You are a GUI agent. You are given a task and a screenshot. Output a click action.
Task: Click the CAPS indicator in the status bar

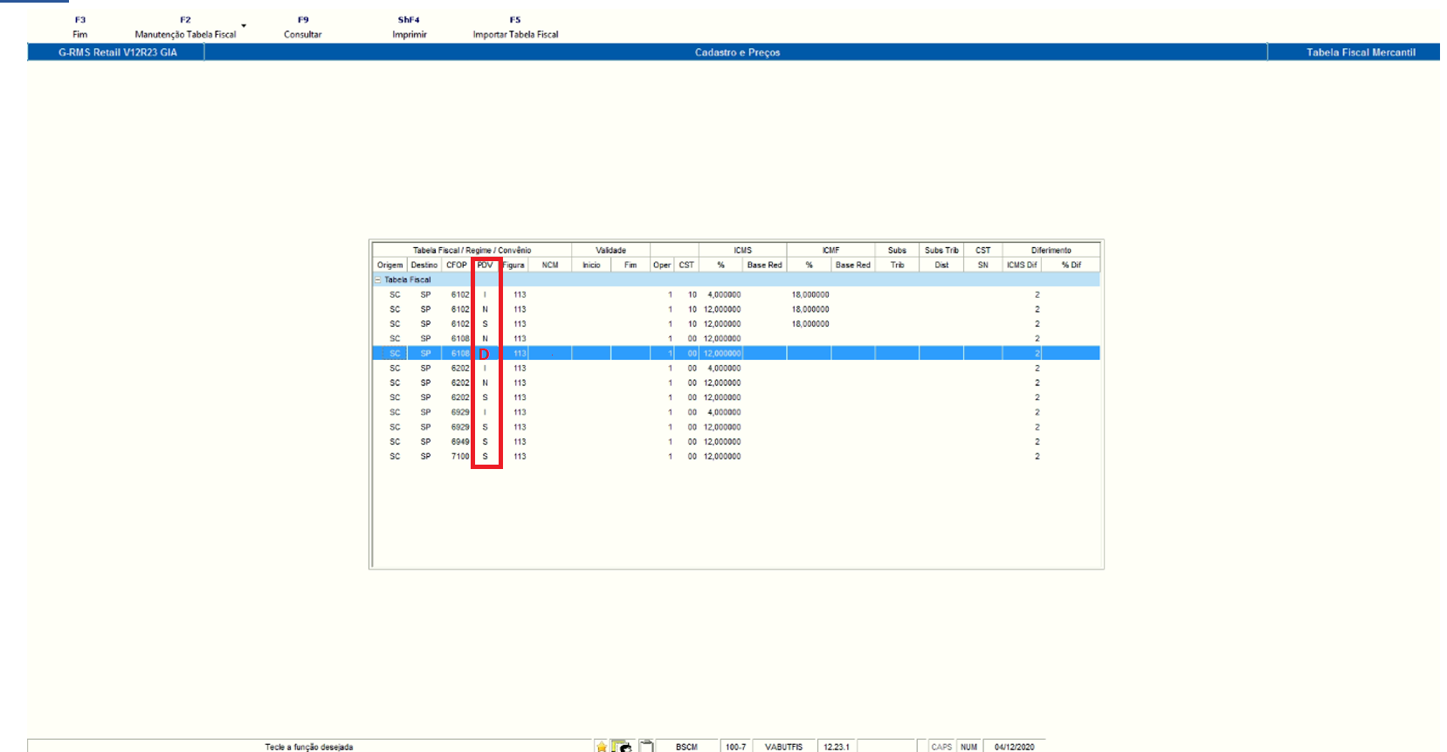pyautogui.click(x=941, y=747)
